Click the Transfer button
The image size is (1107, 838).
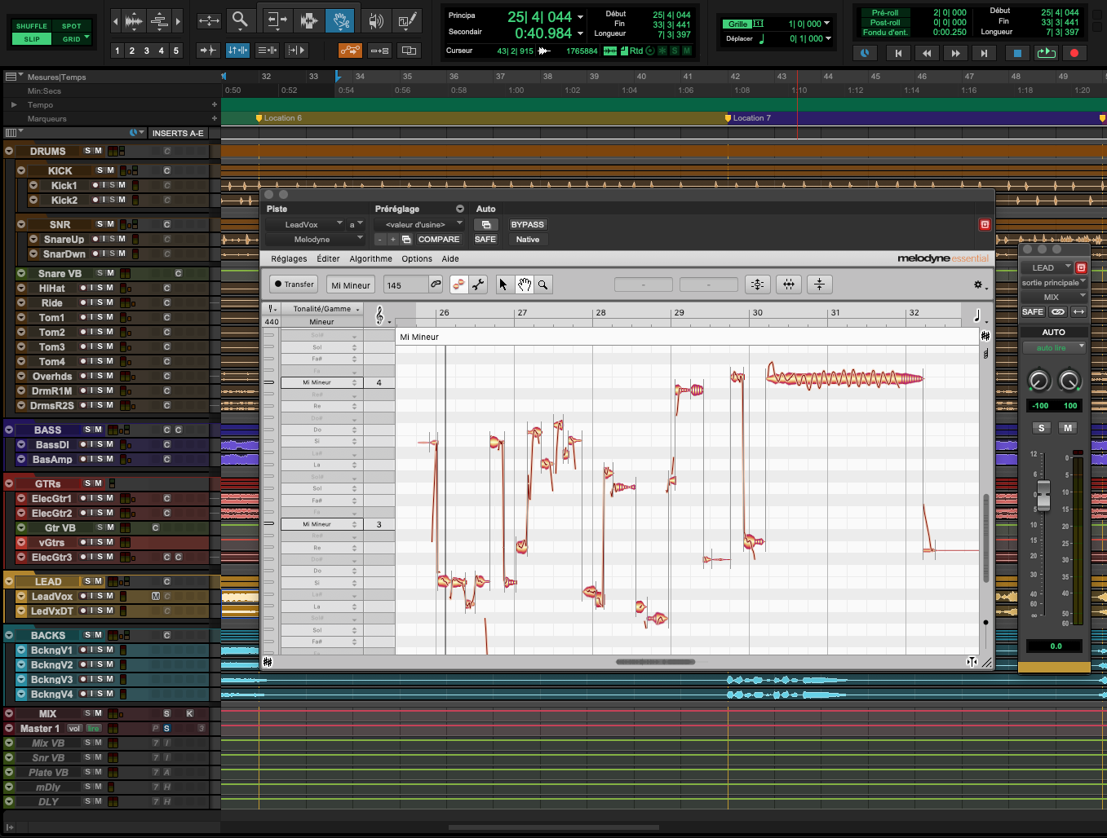pyautogui.click(x=294, y=284)
